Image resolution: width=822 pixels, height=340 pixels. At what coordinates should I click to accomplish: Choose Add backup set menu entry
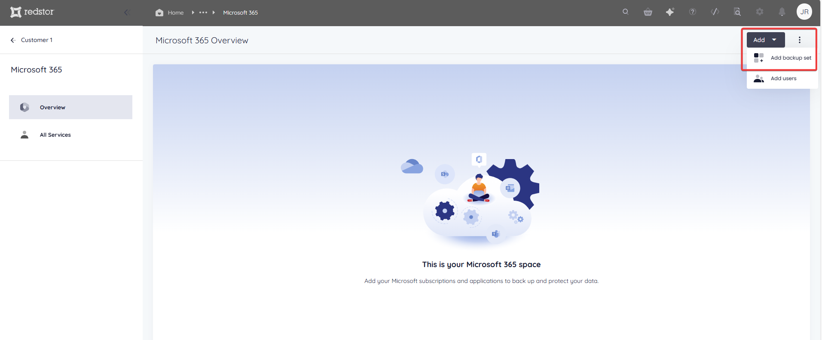coord(782,58)
